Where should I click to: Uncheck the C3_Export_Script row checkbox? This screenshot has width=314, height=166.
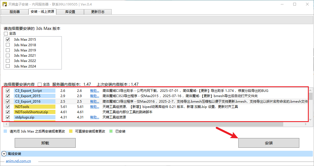[x=8, y=91]
